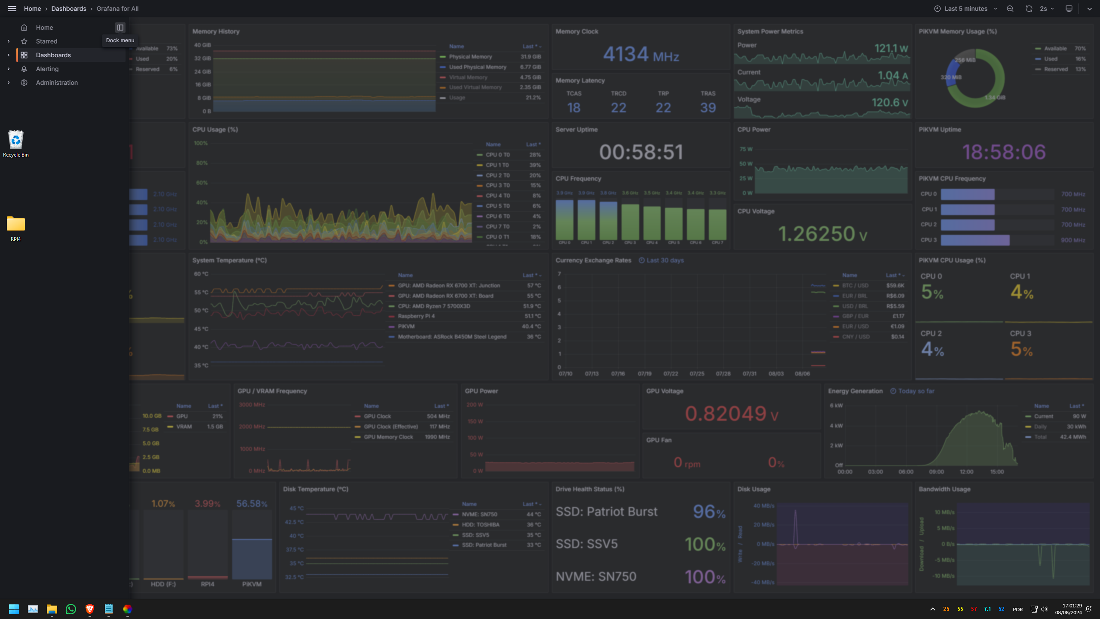Expand the Starred section chevron
The height and width of the screenshot is (619, 1100).
(9, 41)
